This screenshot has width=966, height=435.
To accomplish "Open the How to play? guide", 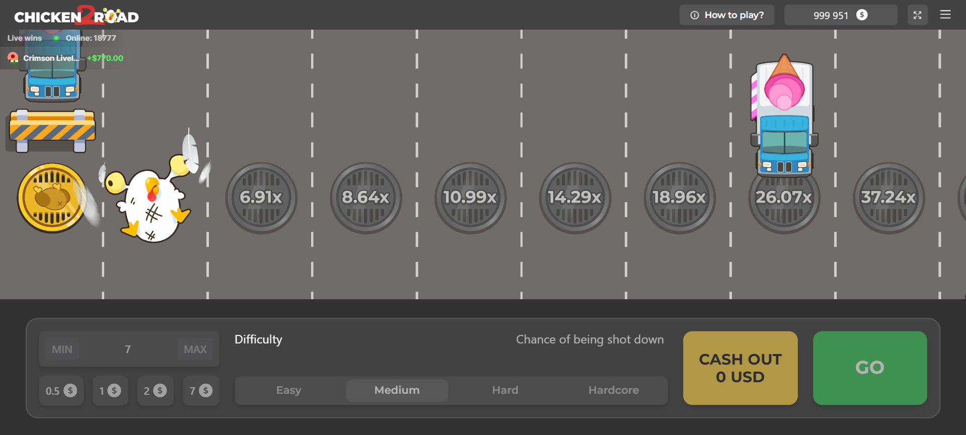I will (726, 15).
